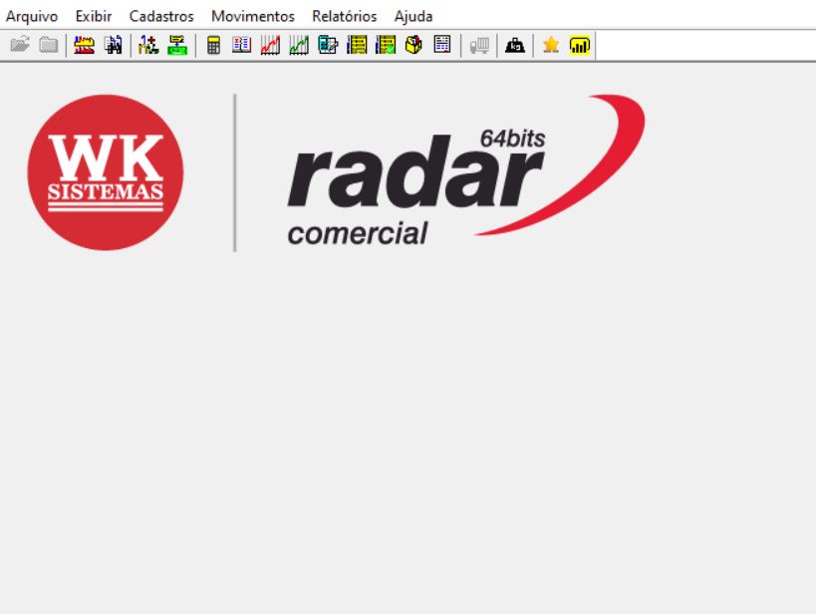This screenshot has width=816, height=614.
Task: Click the black kg weight icon
Action: point(515,45)
